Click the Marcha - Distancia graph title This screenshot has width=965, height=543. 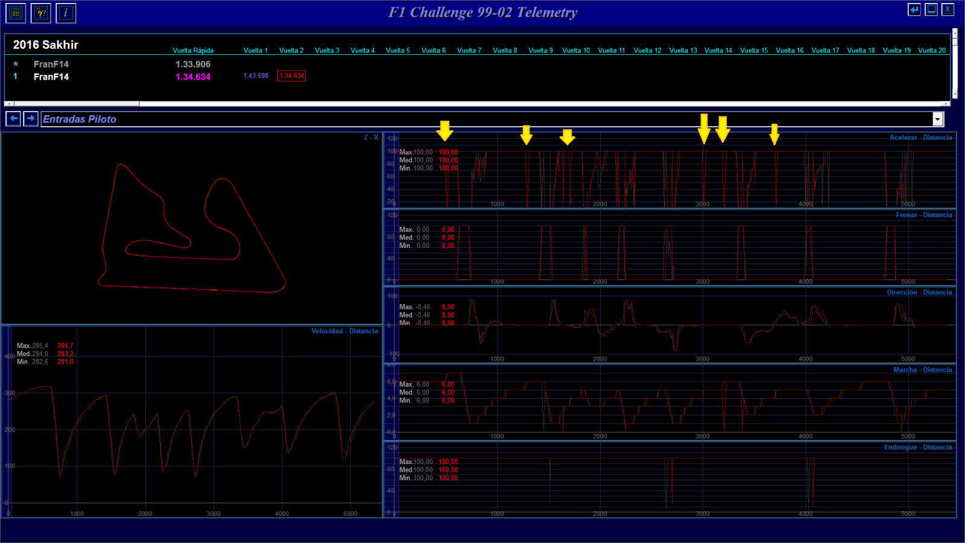pos(923,370)
